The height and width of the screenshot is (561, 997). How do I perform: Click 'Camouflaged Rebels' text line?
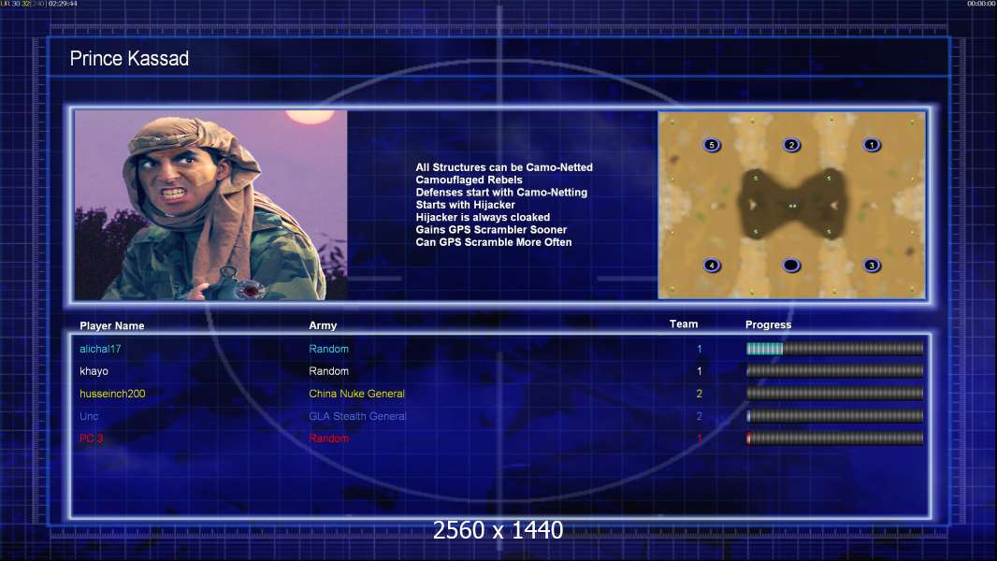[469, 180]
